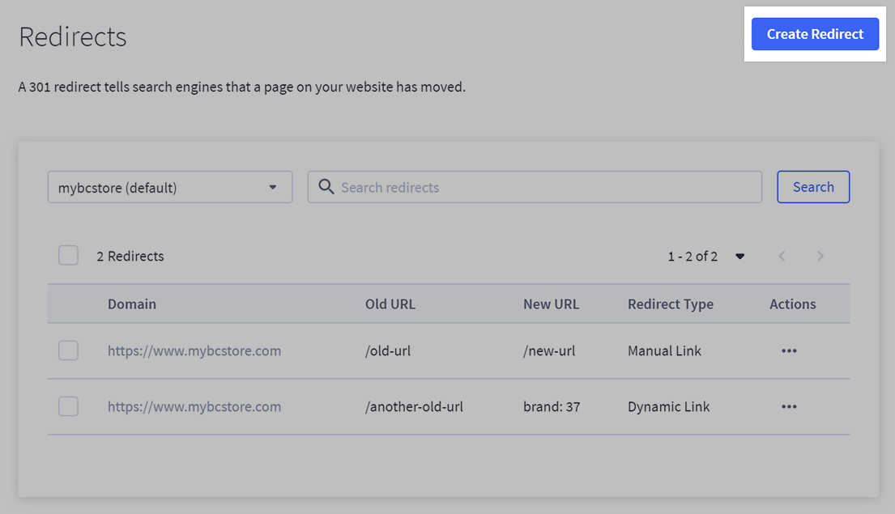The image size is (895, 514).
Task: Click the previous page arrow
Action: click(x=782, y=256)
